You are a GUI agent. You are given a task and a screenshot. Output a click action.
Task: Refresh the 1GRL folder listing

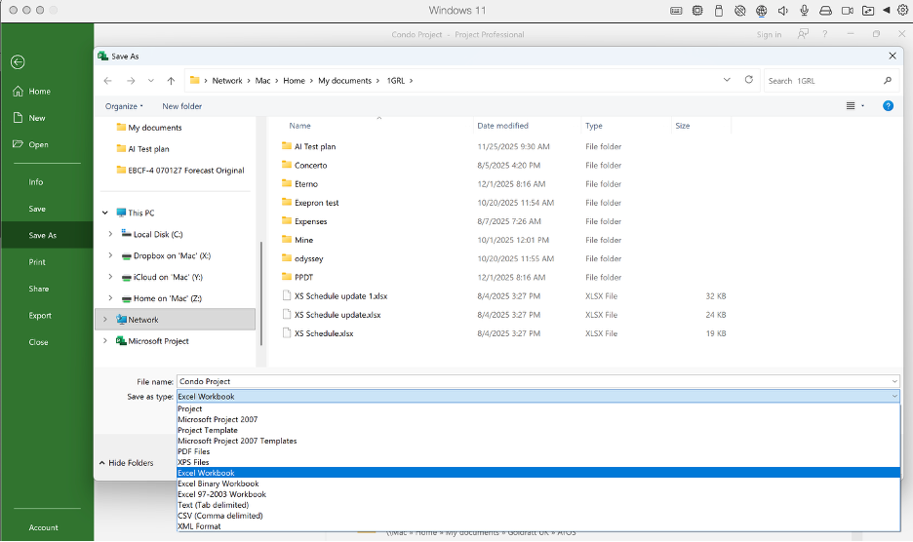coord(749,80)
